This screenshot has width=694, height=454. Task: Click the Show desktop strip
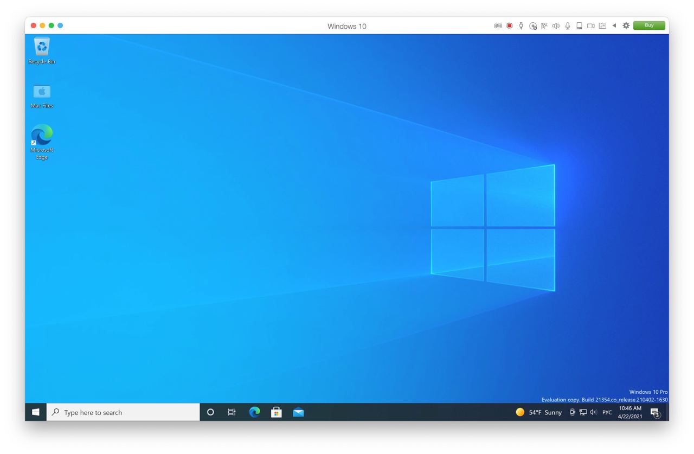[667, 412]
